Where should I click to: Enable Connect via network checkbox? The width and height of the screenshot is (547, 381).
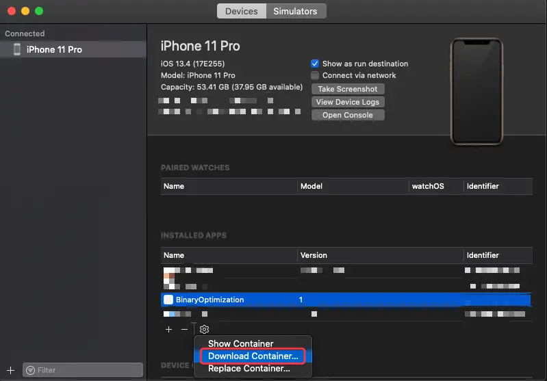315,75
